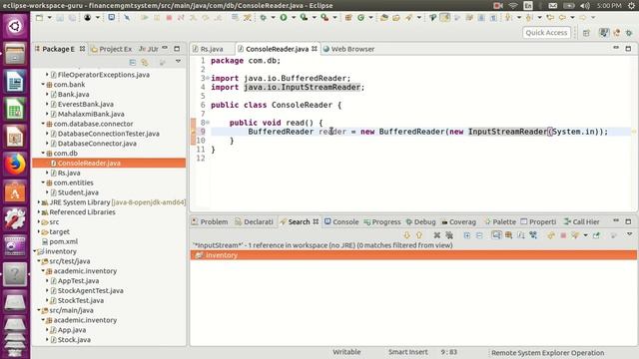This screenshot has width=639, height=359.
Task: Expand Referenced Libraries node
Action: (39, 211)
